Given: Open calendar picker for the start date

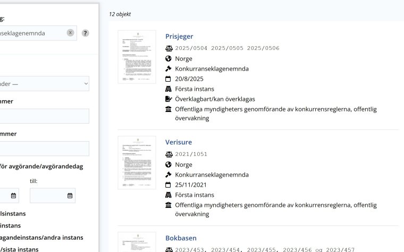Looking at the screenshot, I should pos(13,196).
